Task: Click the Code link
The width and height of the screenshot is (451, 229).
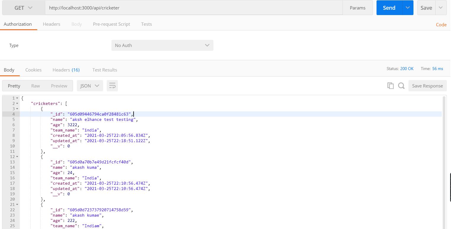Action: pos(441,25)
